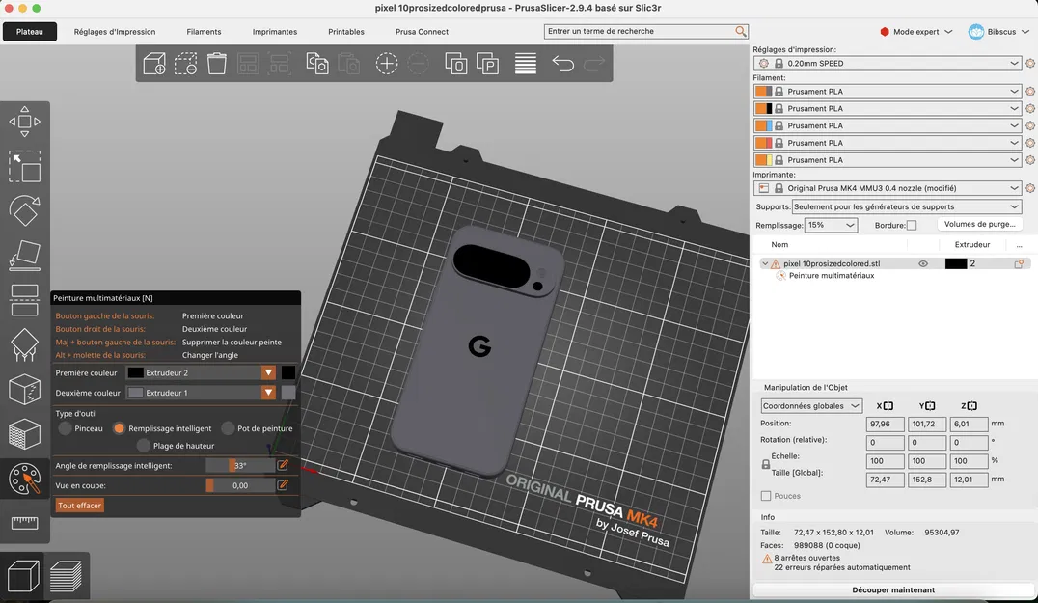Image resolution: width=1038 pixels, height=603 pixels.
Task: Select the Rotate tool in left toolbar
Action: pos(24,210)
